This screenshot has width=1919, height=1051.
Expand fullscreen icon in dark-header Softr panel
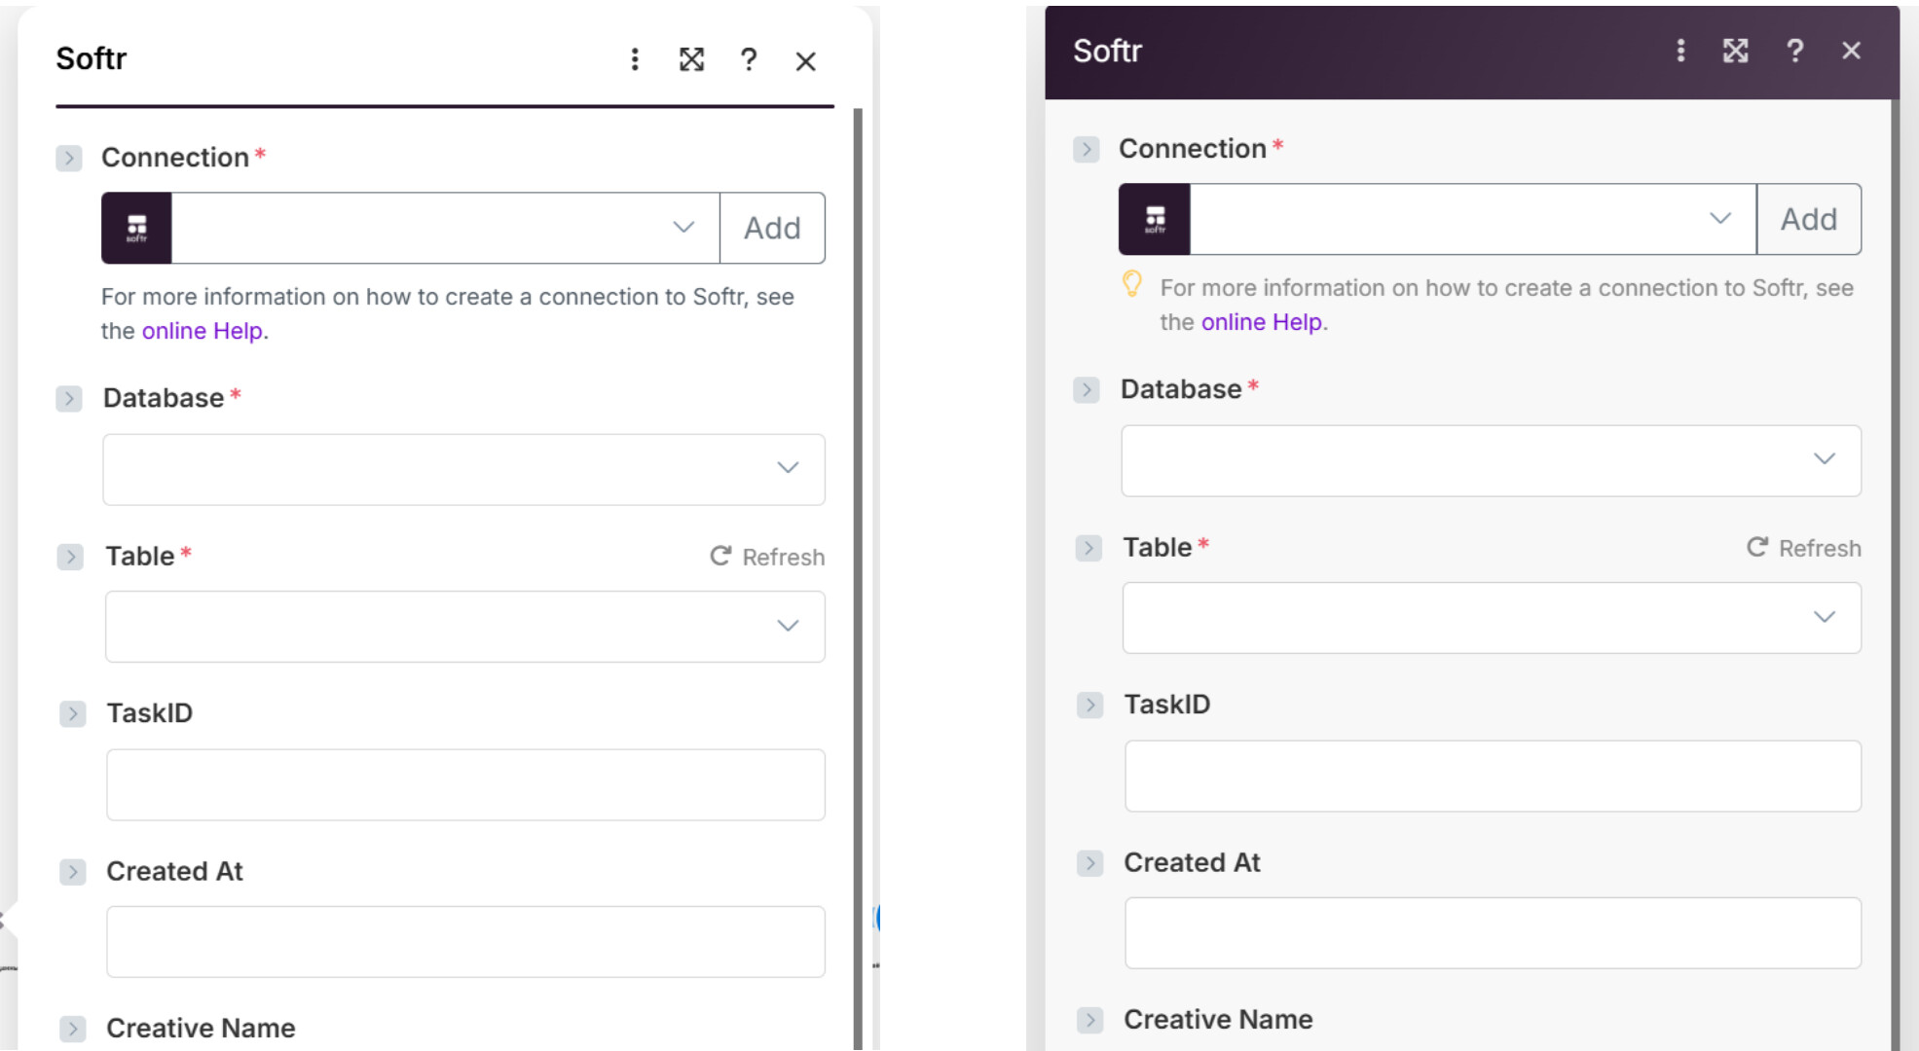click(x=1735, y=51)
